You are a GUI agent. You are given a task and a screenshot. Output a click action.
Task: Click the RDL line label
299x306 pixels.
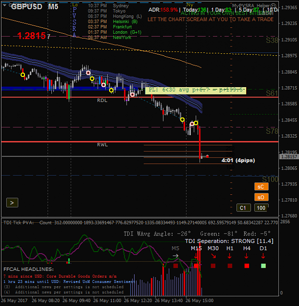point(102,100)
